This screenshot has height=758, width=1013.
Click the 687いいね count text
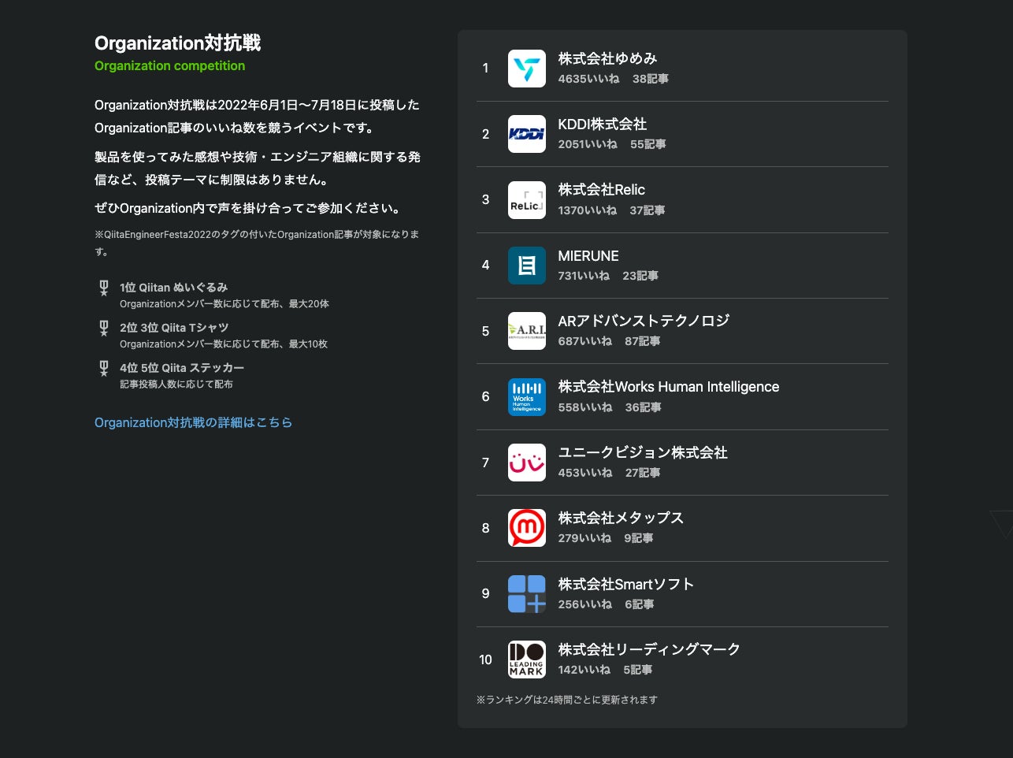[584, 341]
